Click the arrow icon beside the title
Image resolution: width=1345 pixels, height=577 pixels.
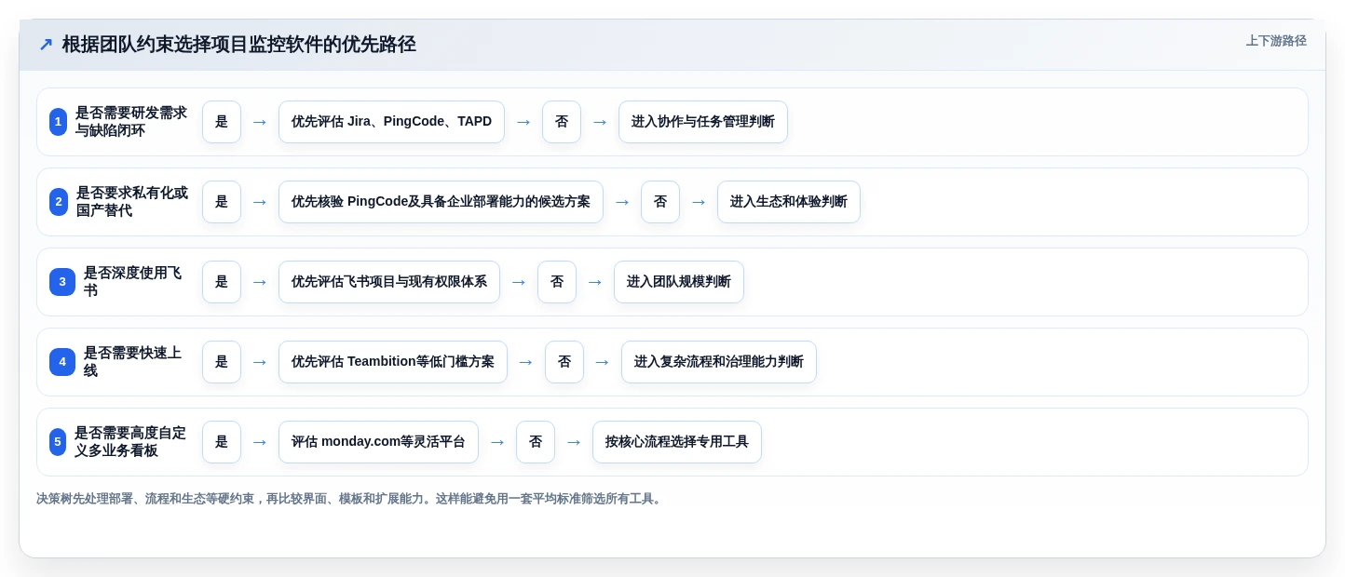click(46, 45)
